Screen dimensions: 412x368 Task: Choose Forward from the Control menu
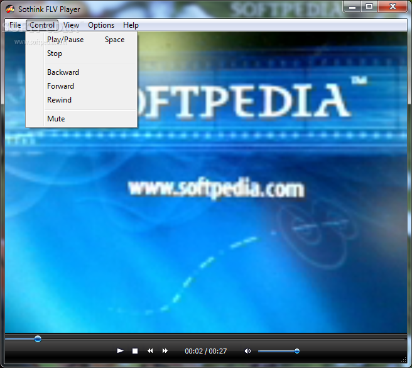click(82, 86)
